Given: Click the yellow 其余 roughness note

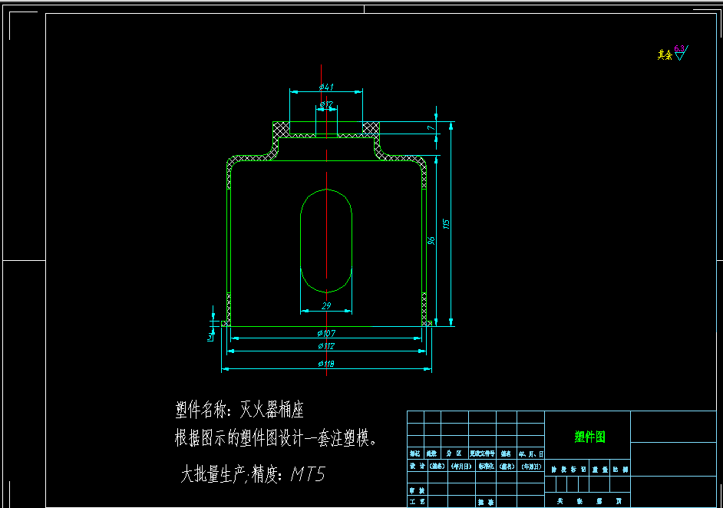Looking at the screenshot, I should [663, 53].
